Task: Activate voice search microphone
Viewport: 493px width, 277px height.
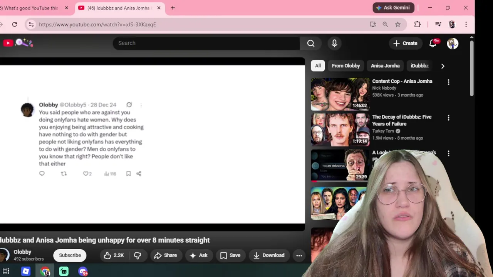Action: click(x=334, y=43)
